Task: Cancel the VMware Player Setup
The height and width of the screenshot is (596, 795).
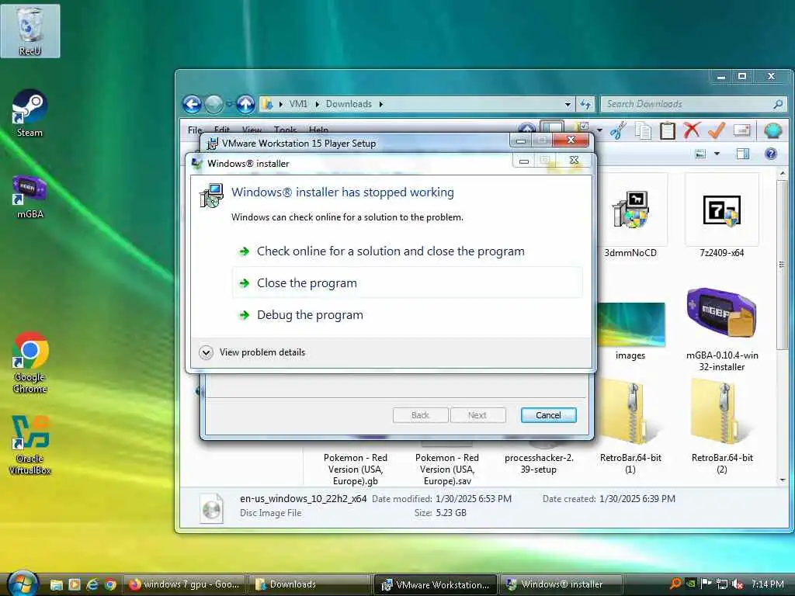Action: coord(549,415)
